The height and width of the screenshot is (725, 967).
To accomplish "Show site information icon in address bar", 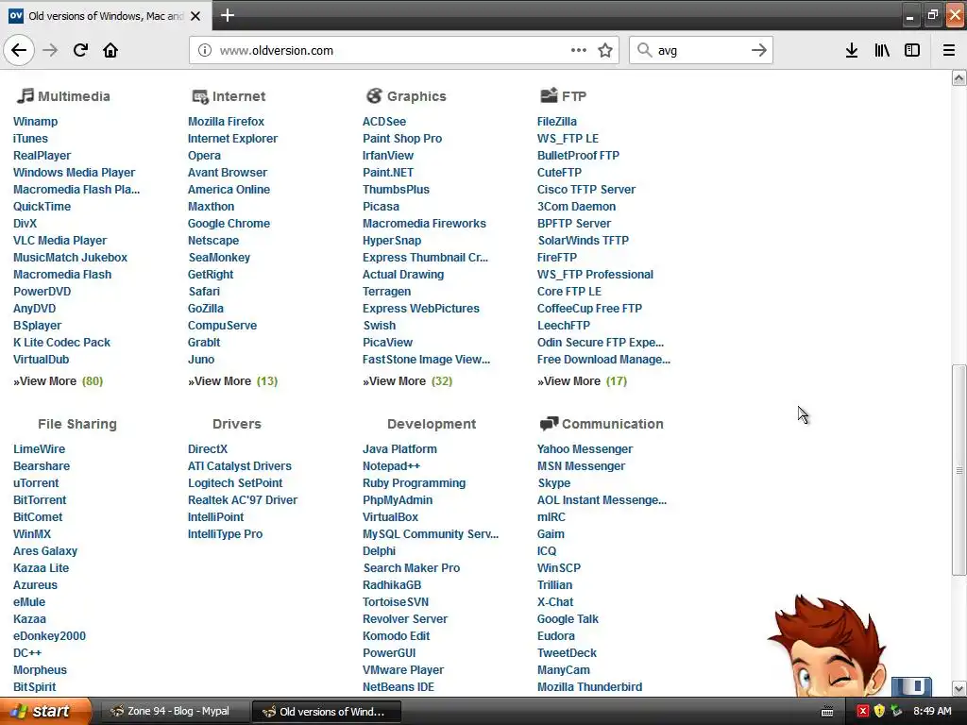I will point(205,50).
